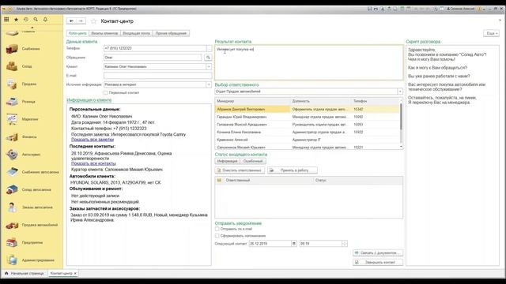506x284 pixels.
Task: Expand Источник информации dropdown arrow
Action: coord(209,84)
